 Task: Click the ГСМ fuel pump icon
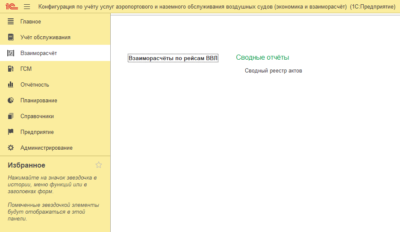click(11, 69)
